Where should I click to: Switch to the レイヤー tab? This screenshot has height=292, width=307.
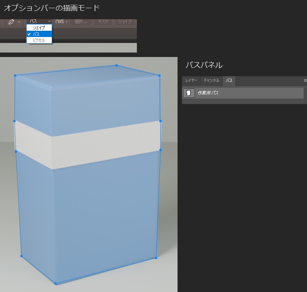click(191, 80)
